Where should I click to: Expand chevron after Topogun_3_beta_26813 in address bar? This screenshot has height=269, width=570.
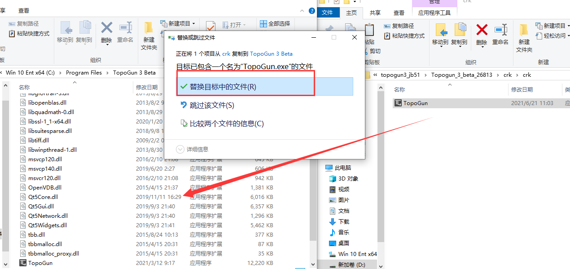pos(498,75)
